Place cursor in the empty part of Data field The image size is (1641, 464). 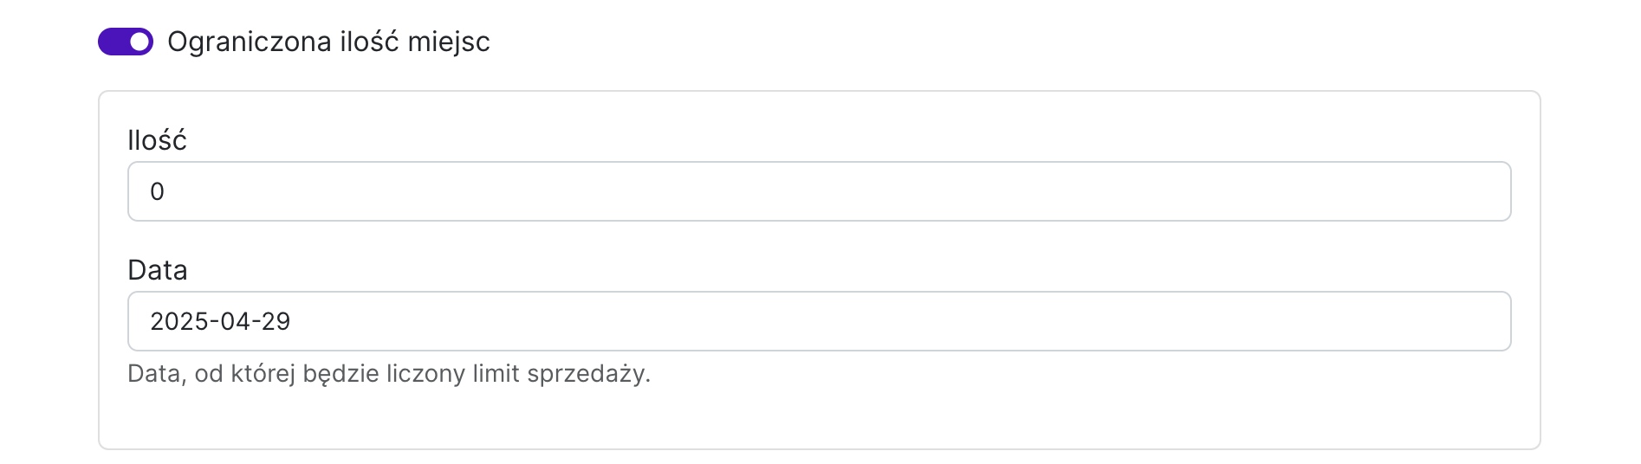pos(866,321)
